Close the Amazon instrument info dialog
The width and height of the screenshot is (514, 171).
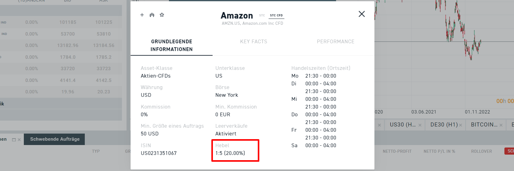pos(362,14)
